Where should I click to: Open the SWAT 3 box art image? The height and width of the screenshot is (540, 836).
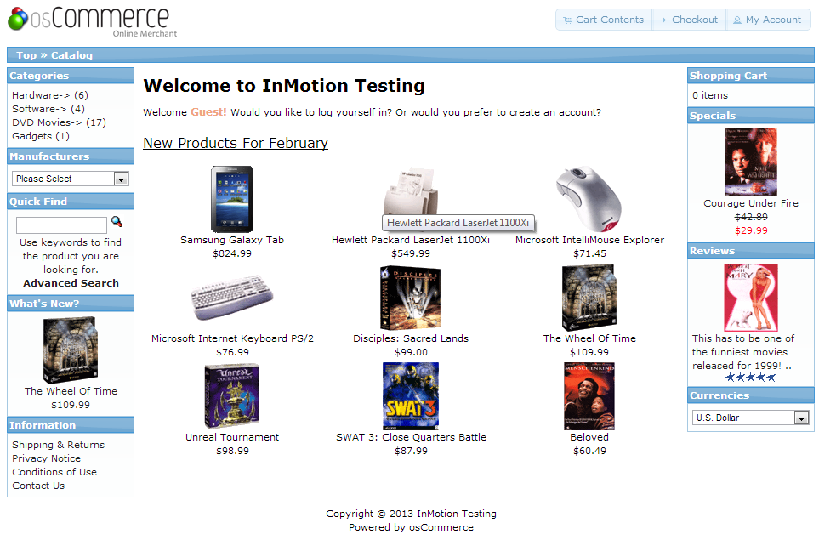click(x=411, y=396)
